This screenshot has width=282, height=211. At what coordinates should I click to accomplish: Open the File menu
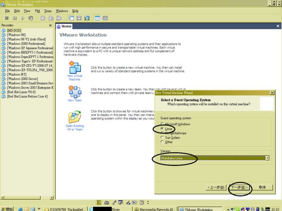coord(7,11)
